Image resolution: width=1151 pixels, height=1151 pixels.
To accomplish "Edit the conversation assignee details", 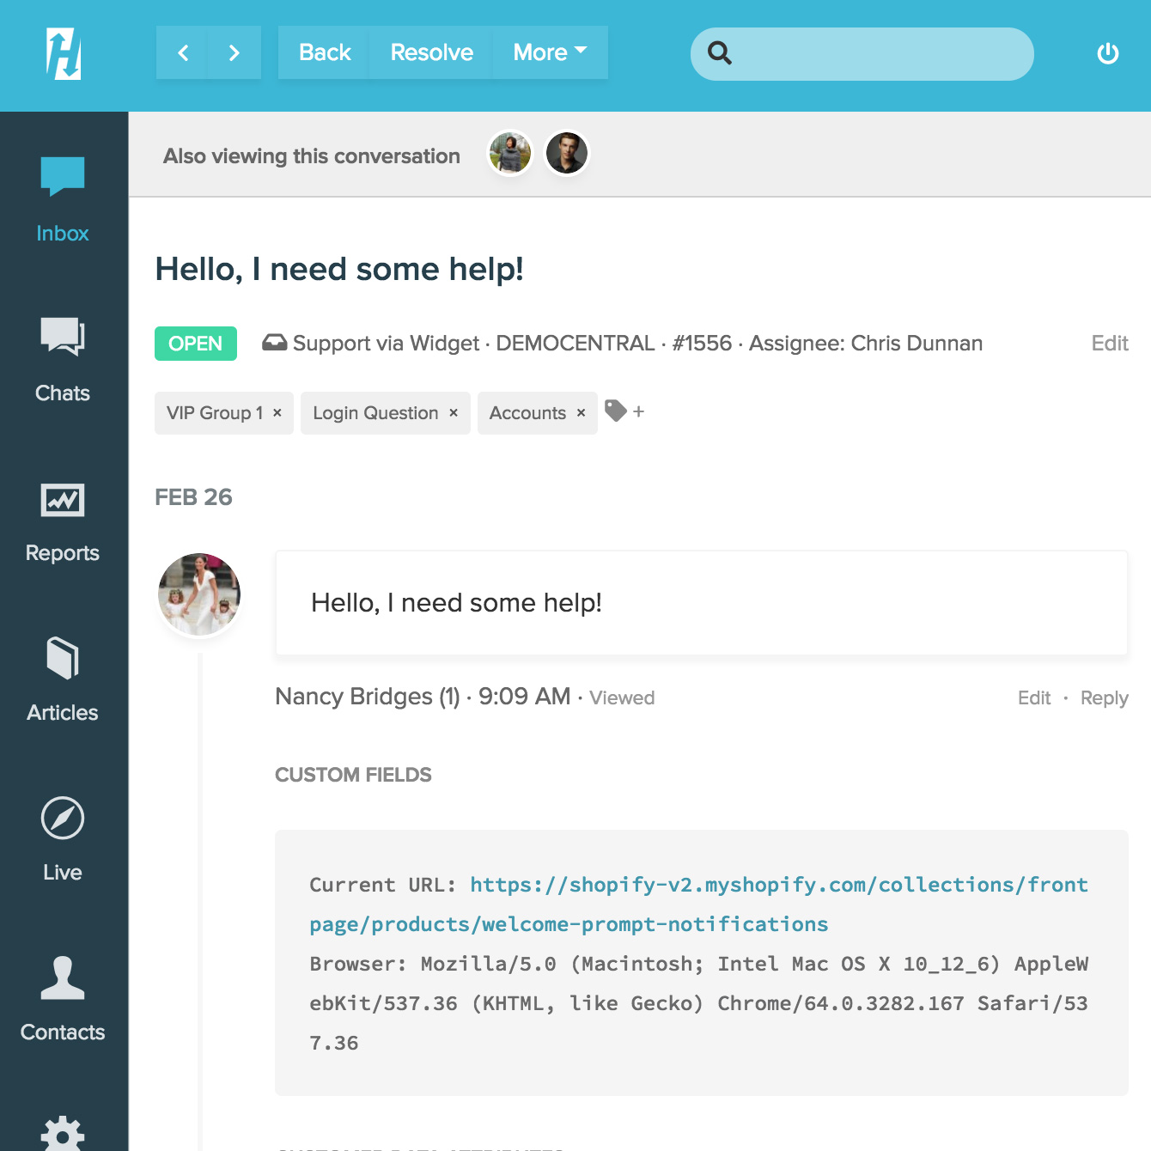I will click(x=1110, y=343).
